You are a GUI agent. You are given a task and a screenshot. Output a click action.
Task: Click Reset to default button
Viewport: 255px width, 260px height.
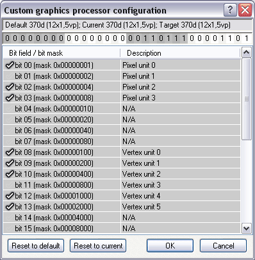click(36, 246)
